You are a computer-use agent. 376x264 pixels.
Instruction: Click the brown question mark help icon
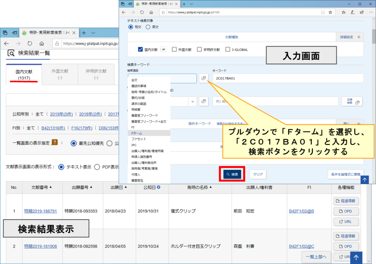[54, 143]
